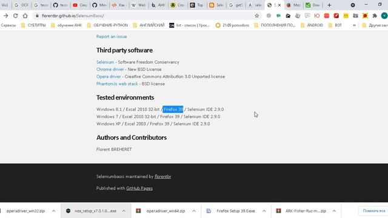Open the Selenium link
388x218 pixels.
pyautogui.click(x=105, y=62)
